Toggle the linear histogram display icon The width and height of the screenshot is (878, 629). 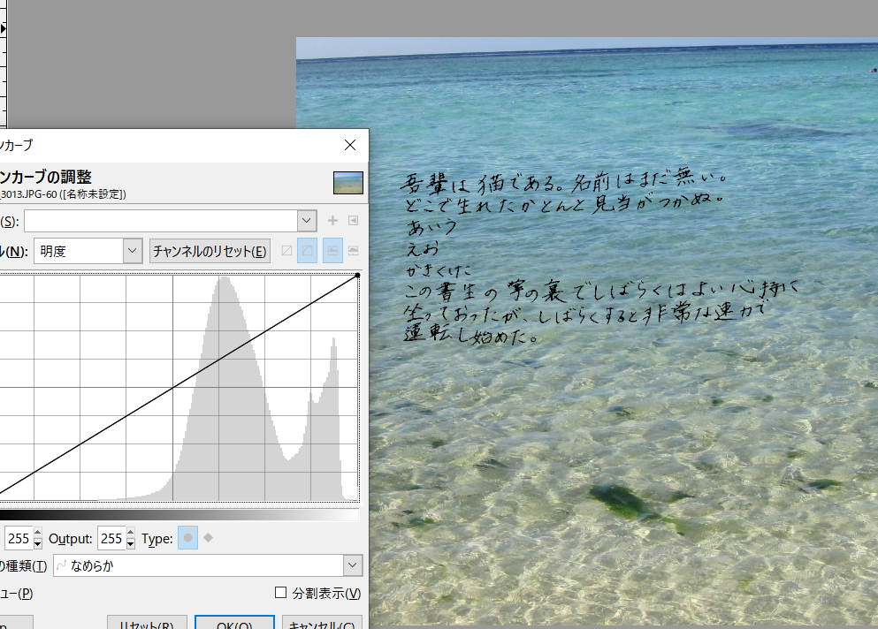332,251
